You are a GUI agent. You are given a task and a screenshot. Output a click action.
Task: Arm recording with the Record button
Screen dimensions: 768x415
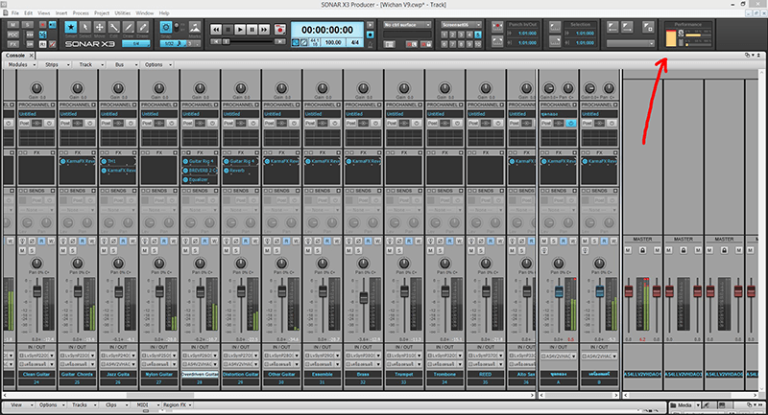click(x=279, y=30)
